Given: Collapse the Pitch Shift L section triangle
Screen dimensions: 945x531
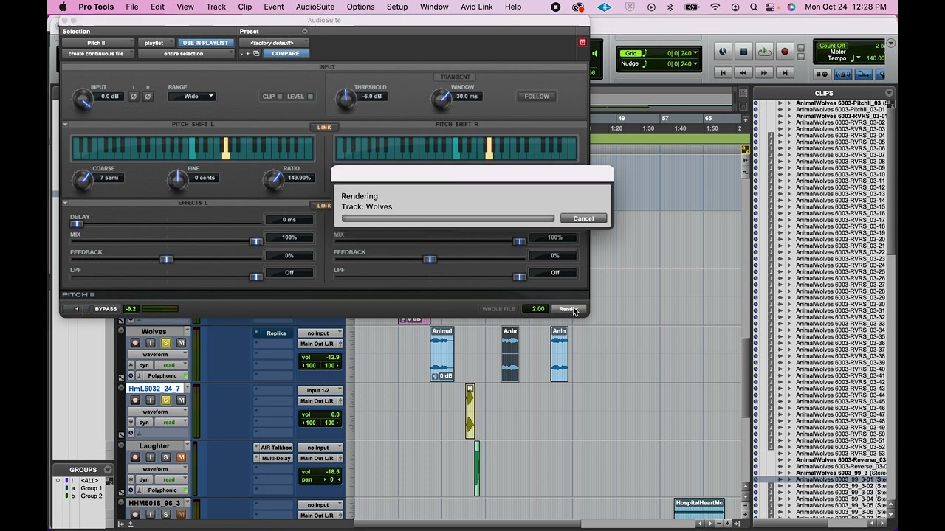Looking at the screenshot, I should (x=65, y=125).
